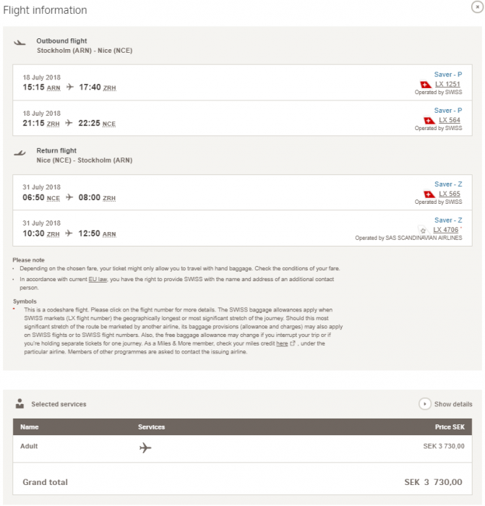The width and height of the screenshot is (485, 506).
Task: Click SWISS logo next to LX 564
Action: [x=429, y=121]
